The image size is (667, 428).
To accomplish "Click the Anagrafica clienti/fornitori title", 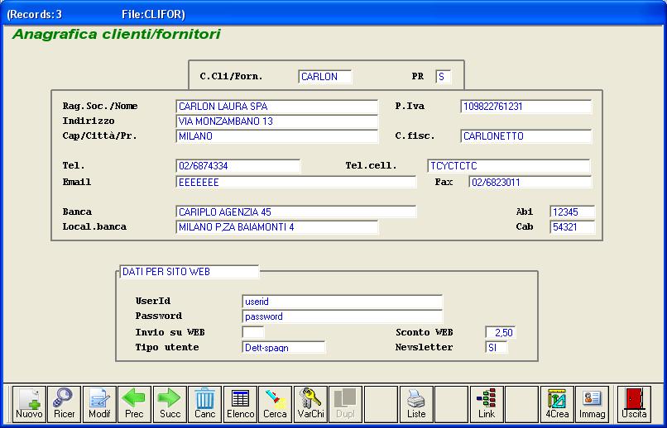I will coord(117,35).
